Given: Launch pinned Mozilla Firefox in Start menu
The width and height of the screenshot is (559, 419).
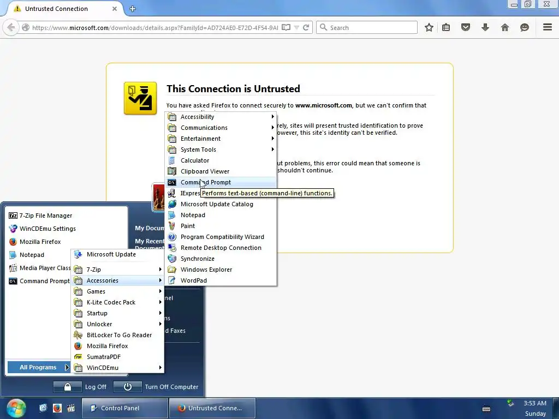Looking at the screenshot, I should click(67, 242).
